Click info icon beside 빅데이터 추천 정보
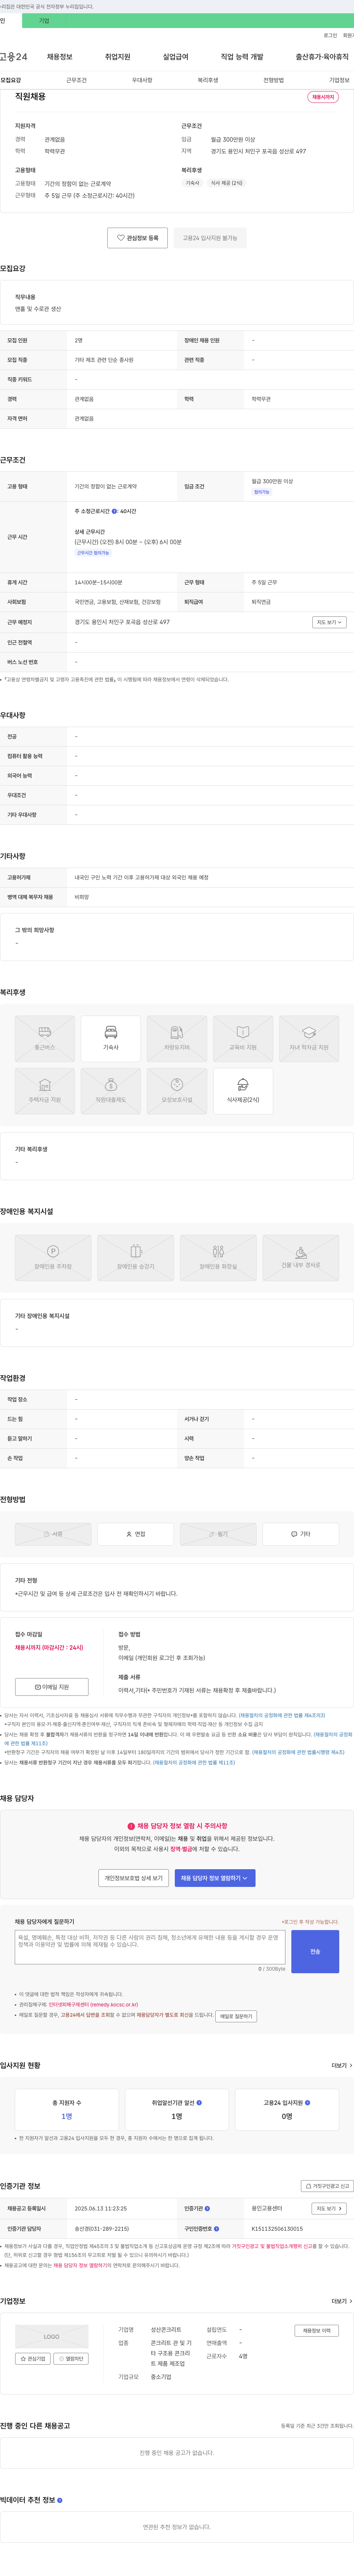This screenshot has width=354, height=2576. coord(60,2500)
